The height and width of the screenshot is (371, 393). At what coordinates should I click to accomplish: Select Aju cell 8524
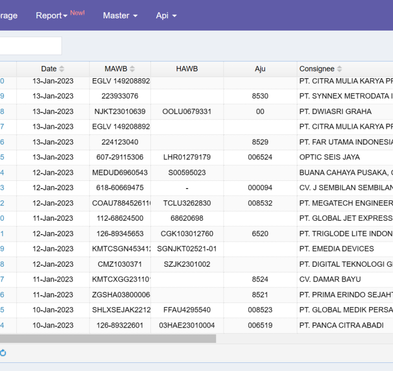point(260,280)
